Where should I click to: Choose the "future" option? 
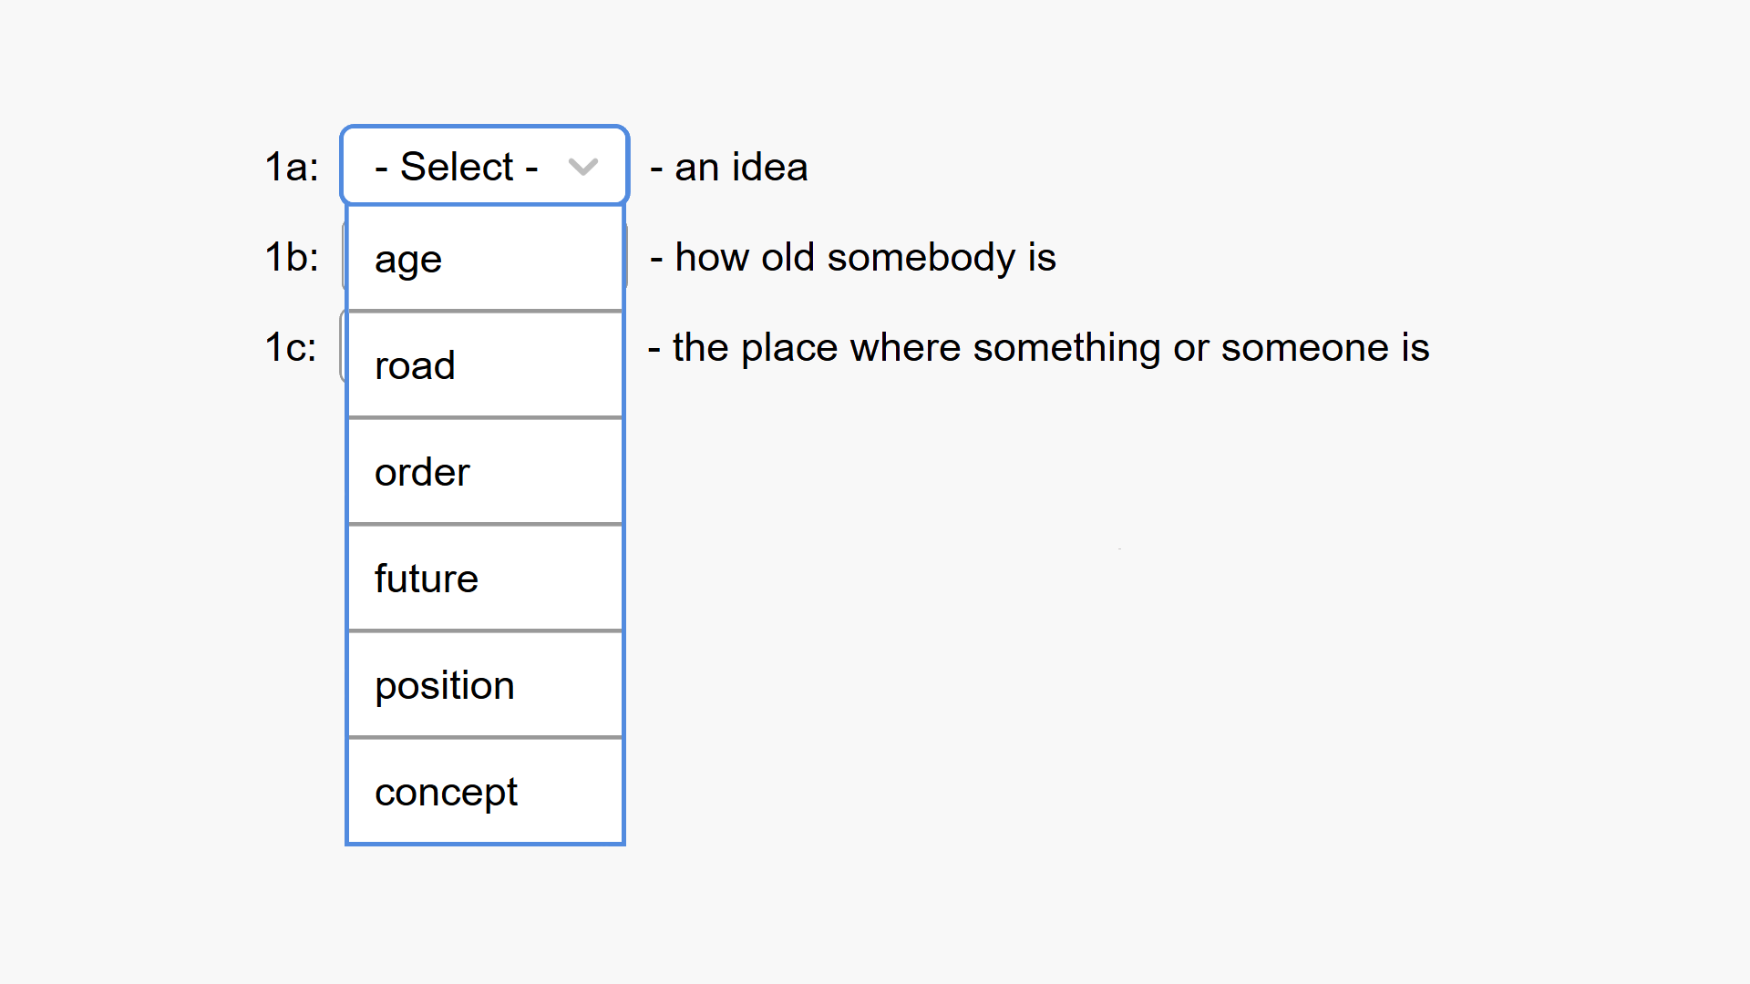pos(484,579)
